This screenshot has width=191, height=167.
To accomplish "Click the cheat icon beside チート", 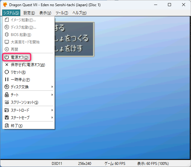I will (x=7, y=95).
